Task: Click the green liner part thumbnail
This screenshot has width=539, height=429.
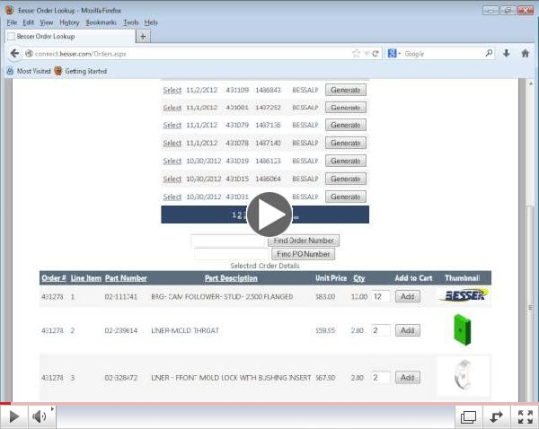Action: pyautogui.click(x=463, y=329)
